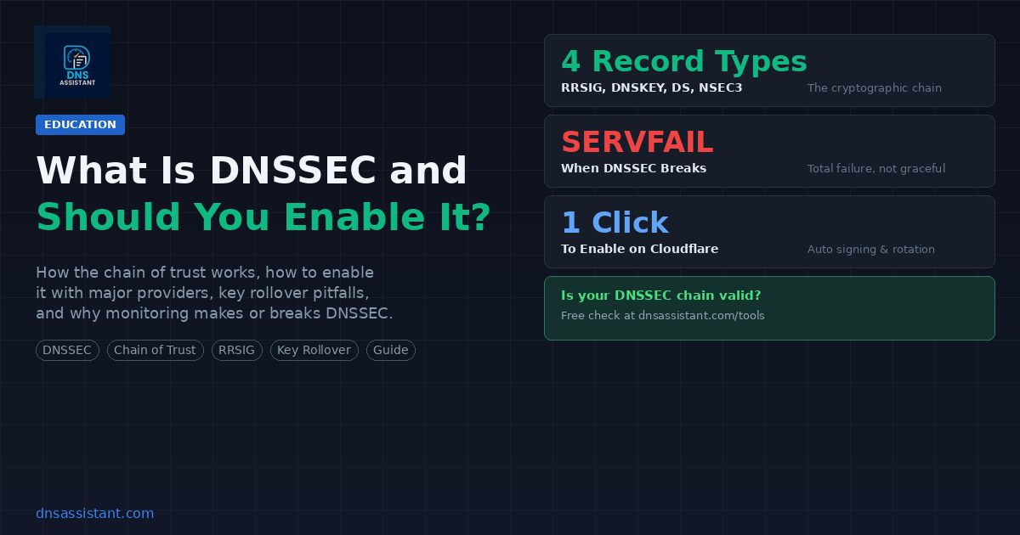The width and height of the screenshot is (1020, 535).
Task: Click the Guide tag pill
Action: tap(391, 350)
